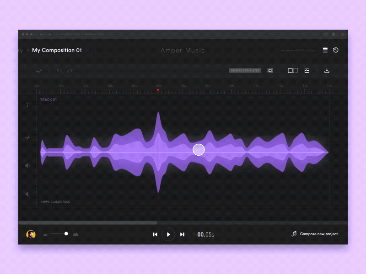Click the camera/render settings icon near RENDER COMPLETED
This screenshot has height=274, width=366.
(x=270, y=70)
